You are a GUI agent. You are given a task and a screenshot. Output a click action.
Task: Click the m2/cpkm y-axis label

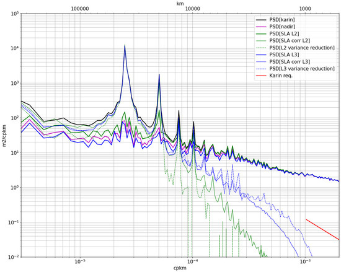point(4,135)
